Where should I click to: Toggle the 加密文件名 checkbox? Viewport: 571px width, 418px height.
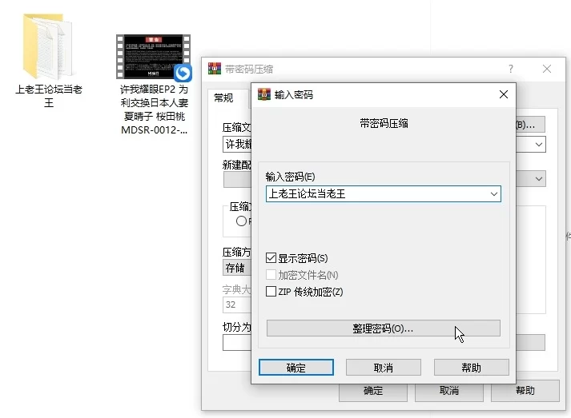[271, 275]
